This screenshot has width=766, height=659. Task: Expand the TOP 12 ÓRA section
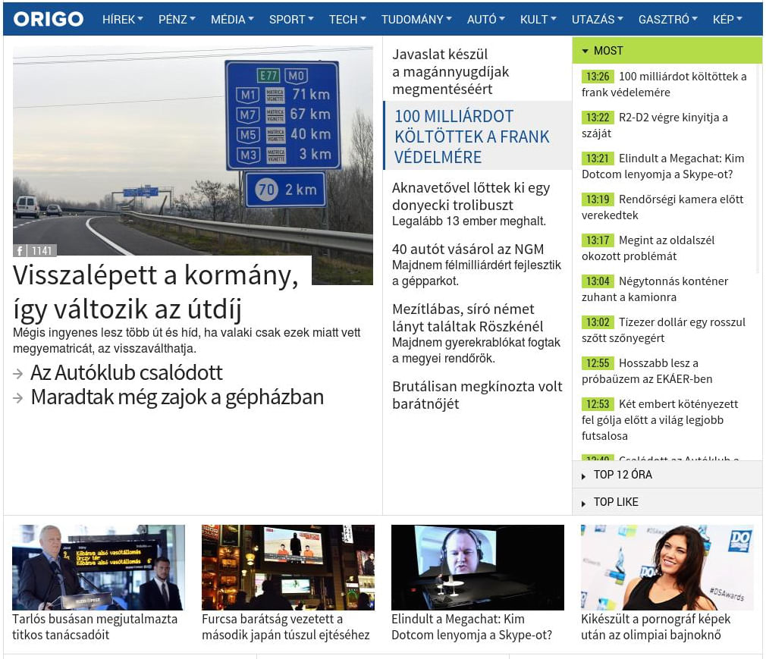pyautogui.click(x=622, y=475)
